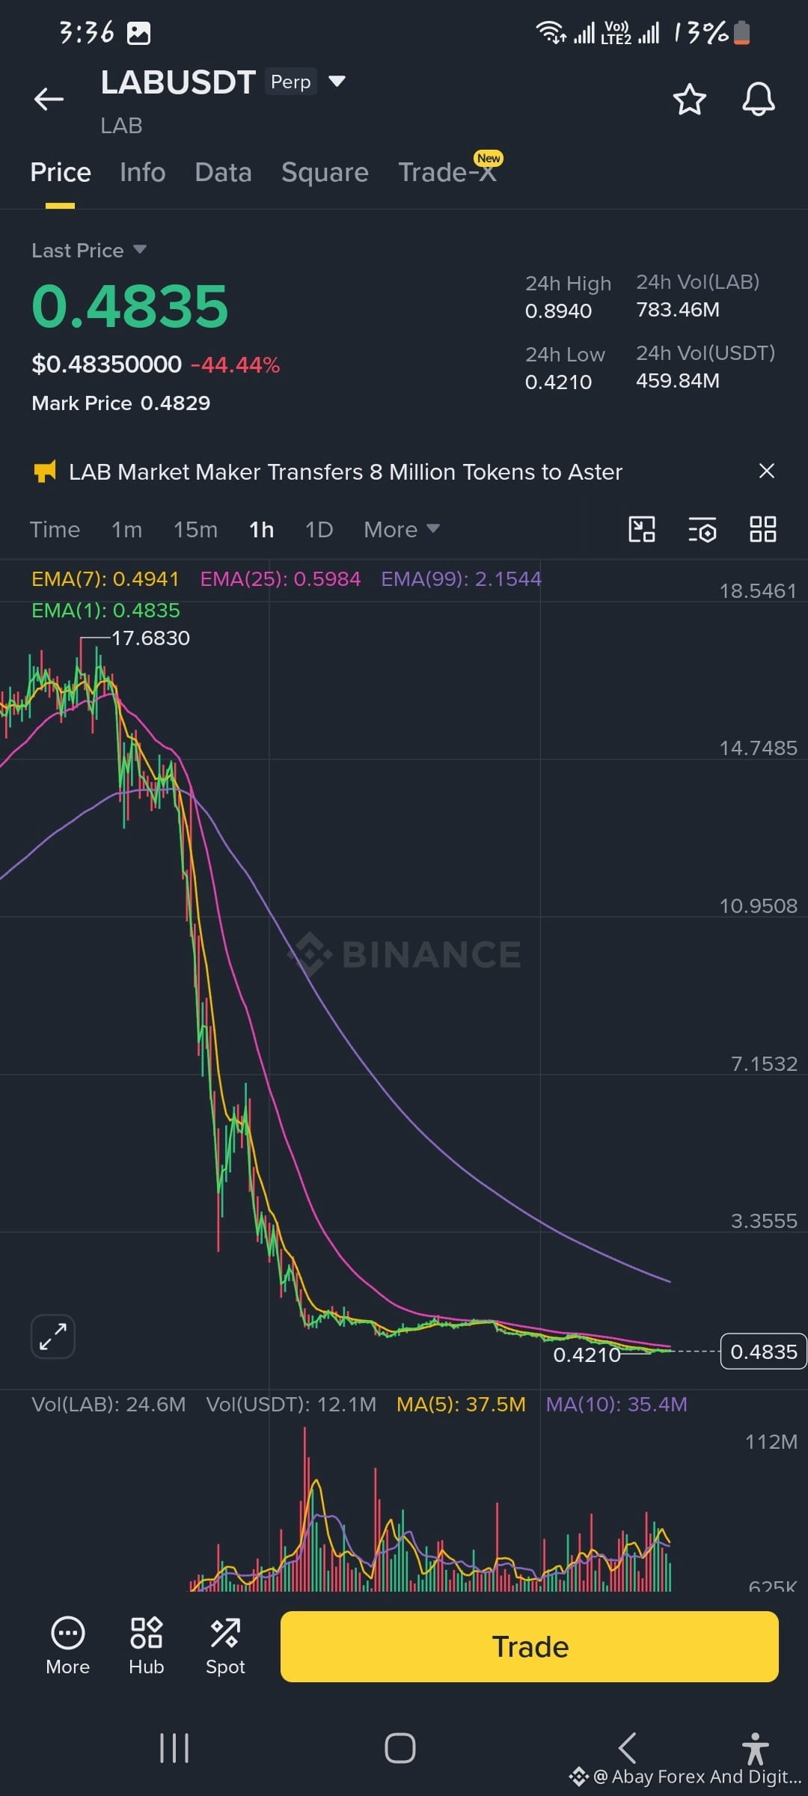
Task: Tap the back arrow icon
Action: (49, 99)
